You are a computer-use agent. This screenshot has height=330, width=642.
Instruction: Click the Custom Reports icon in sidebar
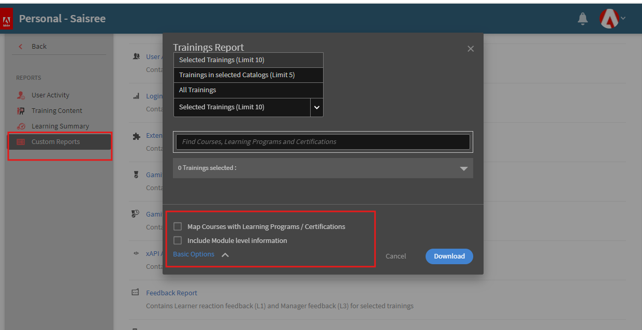coord(21,142)
